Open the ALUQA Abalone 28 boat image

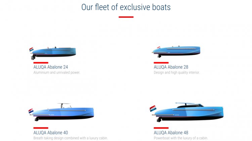click(x=176, y=52)
